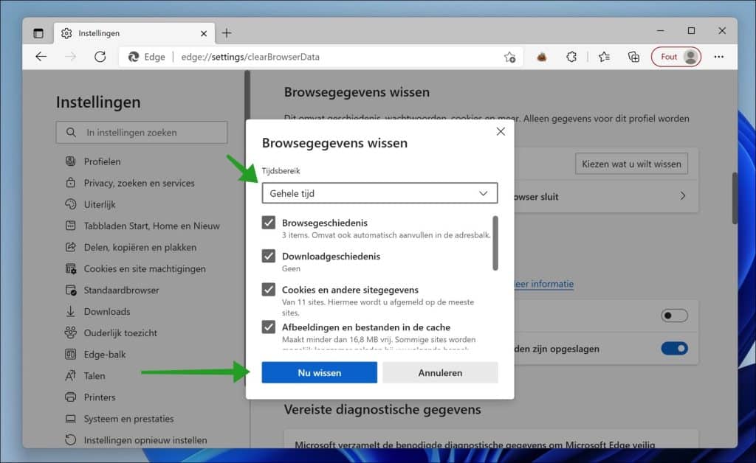Image resolution: width=756 pixels, height=463 pixels.
Task: Click the main settings page scrollbar
Action: (735, 198)
